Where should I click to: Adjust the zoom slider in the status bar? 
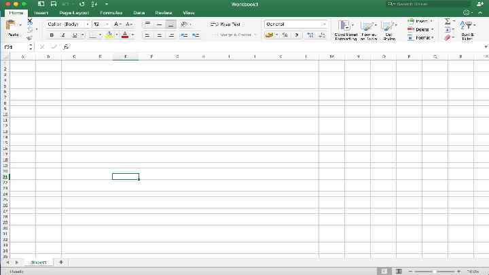[434, 272]
